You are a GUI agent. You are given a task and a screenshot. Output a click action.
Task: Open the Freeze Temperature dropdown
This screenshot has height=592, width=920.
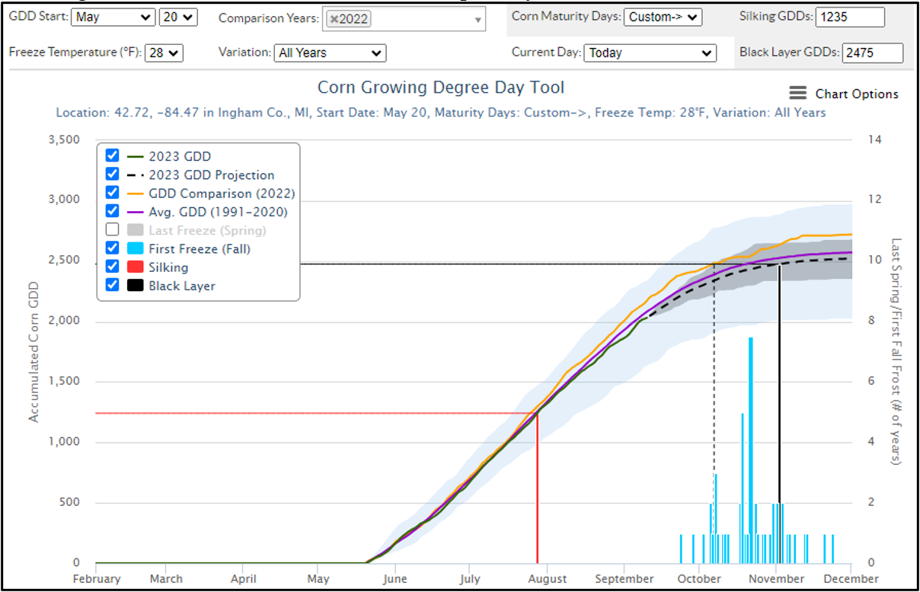(x=164, y=53)
